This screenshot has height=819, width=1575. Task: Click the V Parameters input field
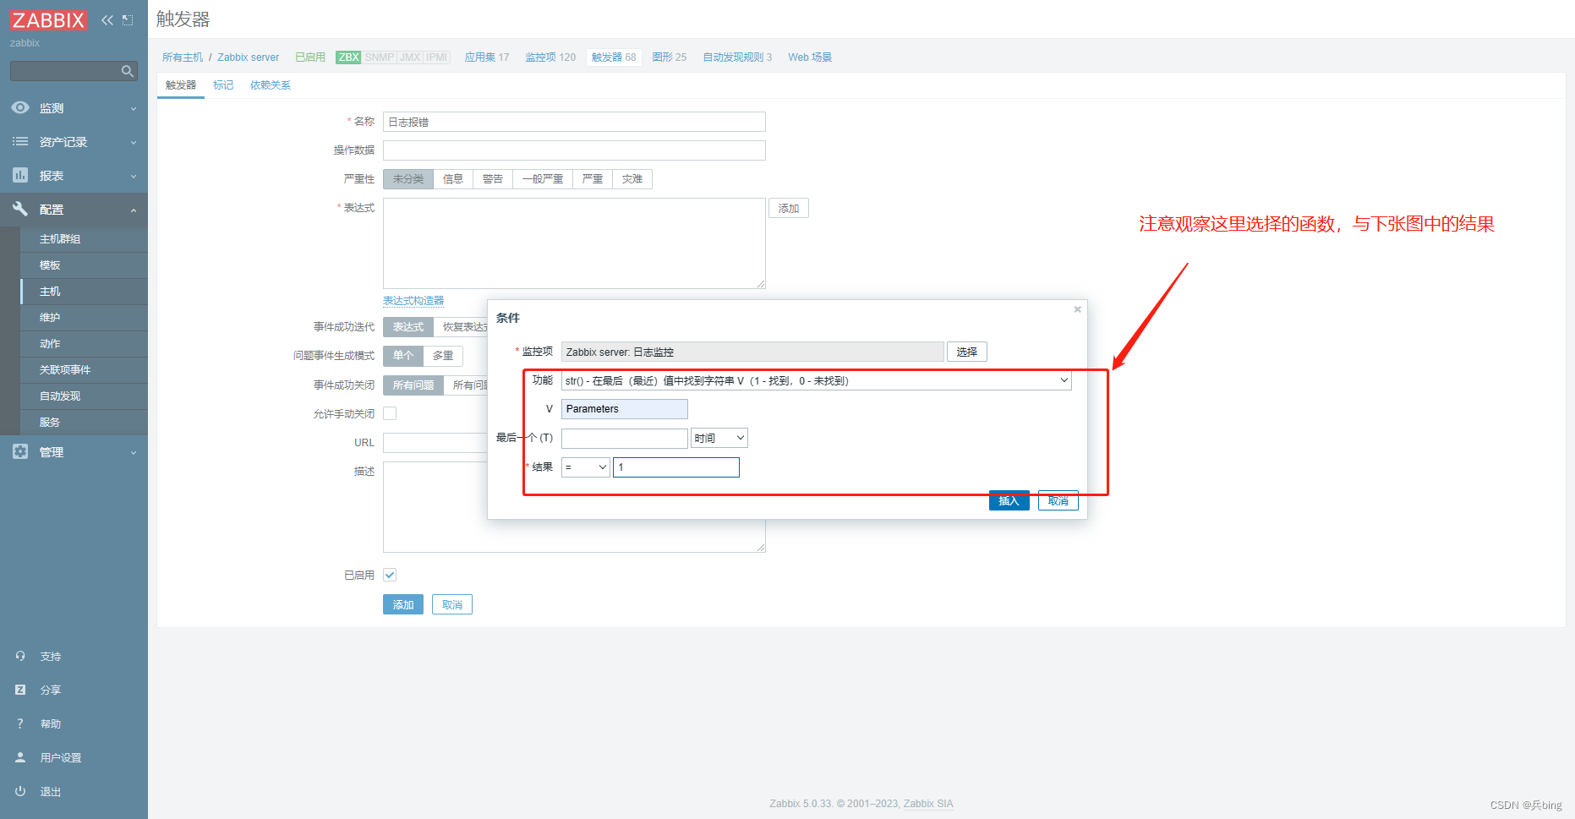coord(625,409)
